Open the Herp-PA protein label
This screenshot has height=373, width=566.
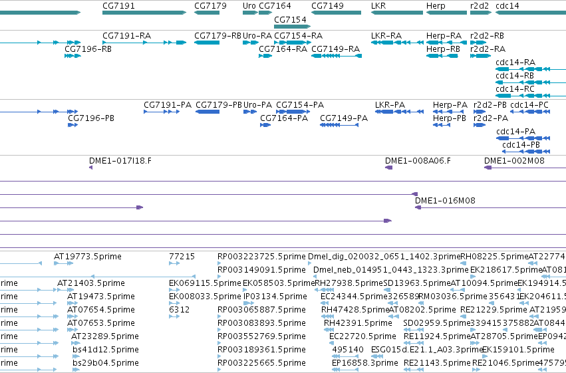[x=450, y=105]
